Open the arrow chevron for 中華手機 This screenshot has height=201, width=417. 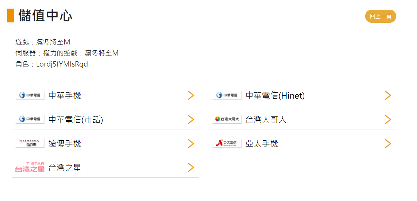191,96
